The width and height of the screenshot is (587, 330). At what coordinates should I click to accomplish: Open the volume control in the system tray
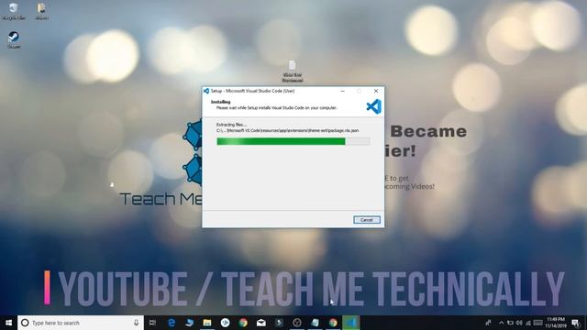[519, 323]
